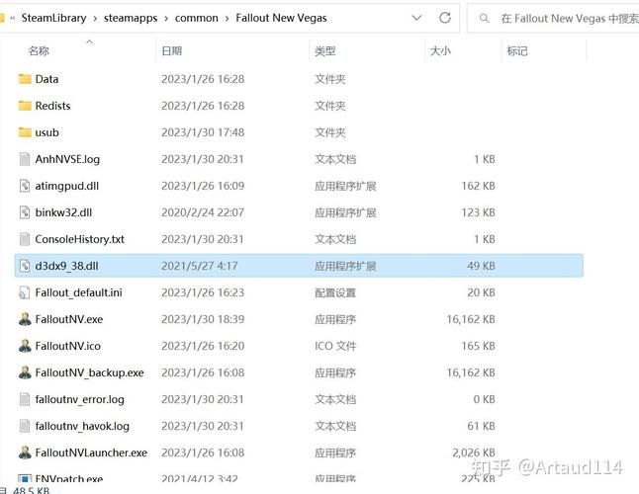
Task: Click the Data folder icon
Action: pyautogui.click(x=26, y=79)
